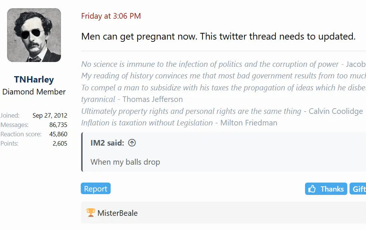Click the "Friday at 3:06 PM" timestamp
The image size is (366, 230).
111,16
